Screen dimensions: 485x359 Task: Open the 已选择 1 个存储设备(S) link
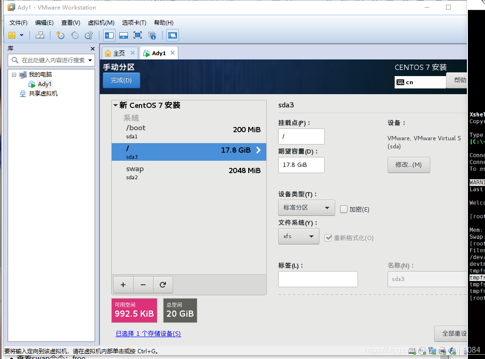[x=148, y=334]
